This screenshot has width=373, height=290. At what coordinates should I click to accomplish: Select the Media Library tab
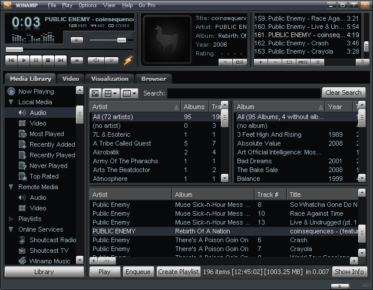point(31,79)
